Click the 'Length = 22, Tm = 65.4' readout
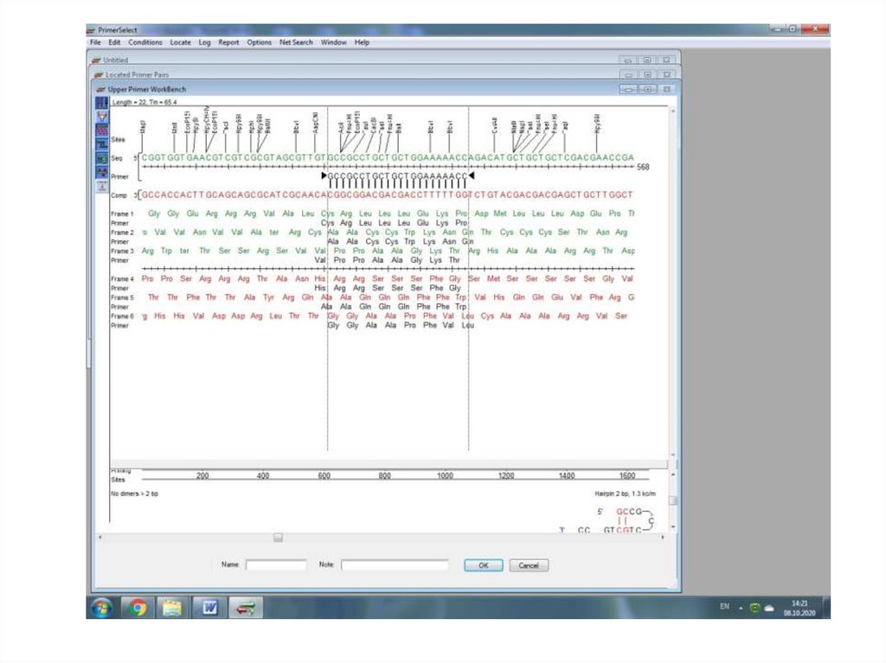This screenshot has height=663, width=886. [144, 102]
